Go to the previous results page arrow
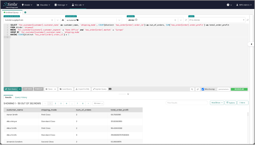 [45, 104]
